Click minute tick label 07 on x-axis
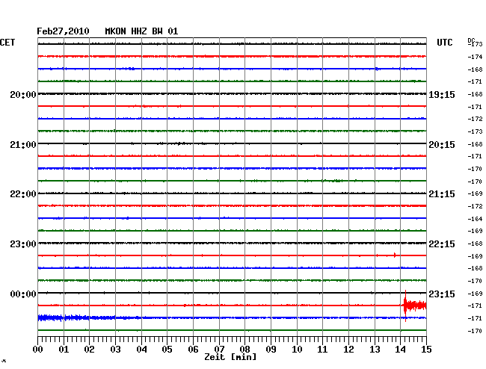The height and width of the screenshot is (369, 486). (x=219, y=350)
